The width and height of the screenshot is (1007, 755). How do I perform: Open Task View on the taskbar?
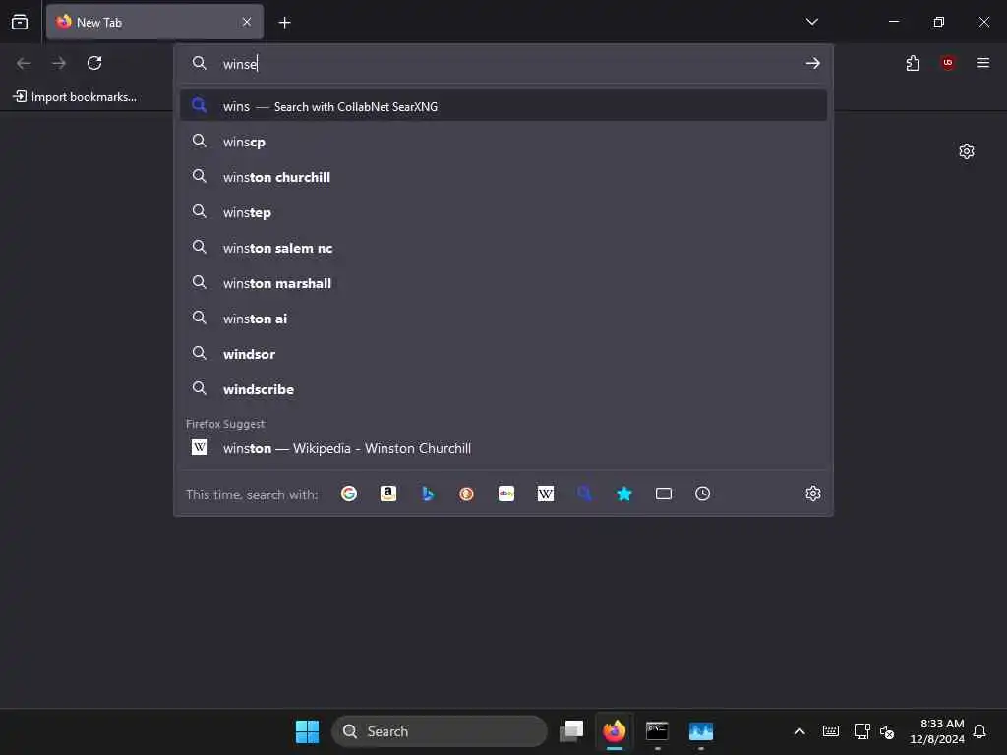[x=571, y=731]
